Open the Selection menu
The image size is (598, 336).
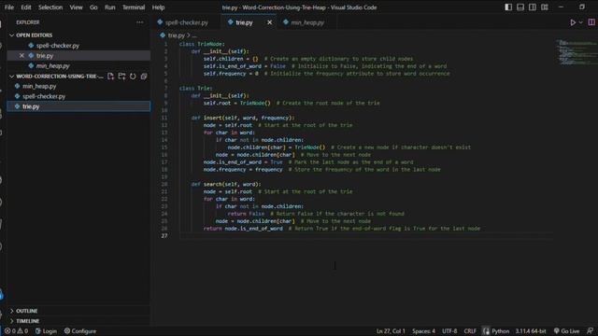[x=50, y=7]
